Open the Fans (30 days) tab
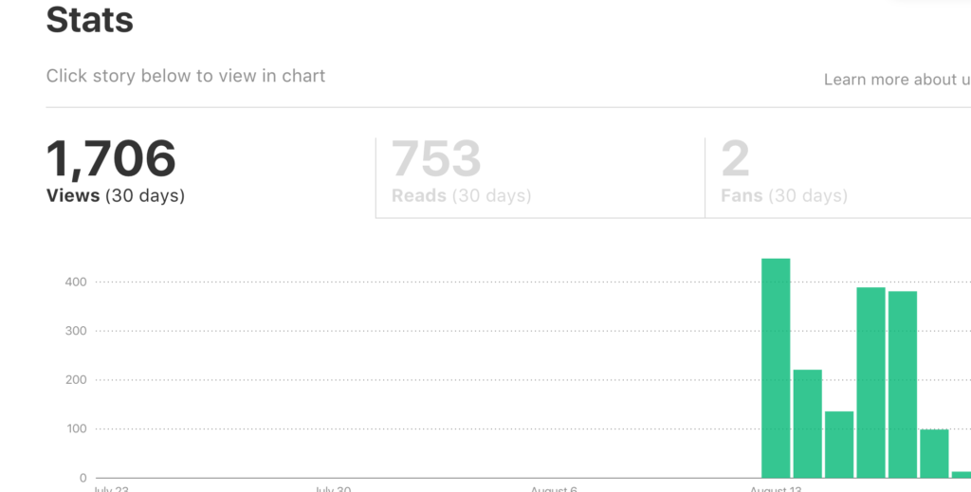The height and width of the screenshot is (492, 971). tap(784, 173)
